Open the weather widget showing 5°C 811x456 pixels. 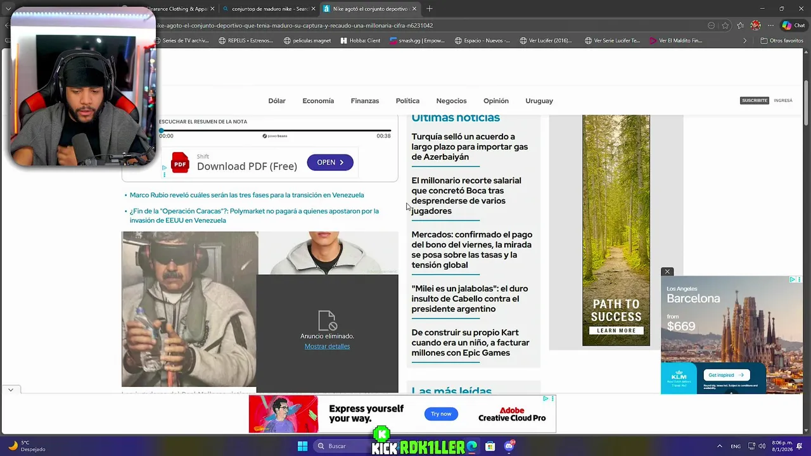pyautogui.click(x=27, y=446)
